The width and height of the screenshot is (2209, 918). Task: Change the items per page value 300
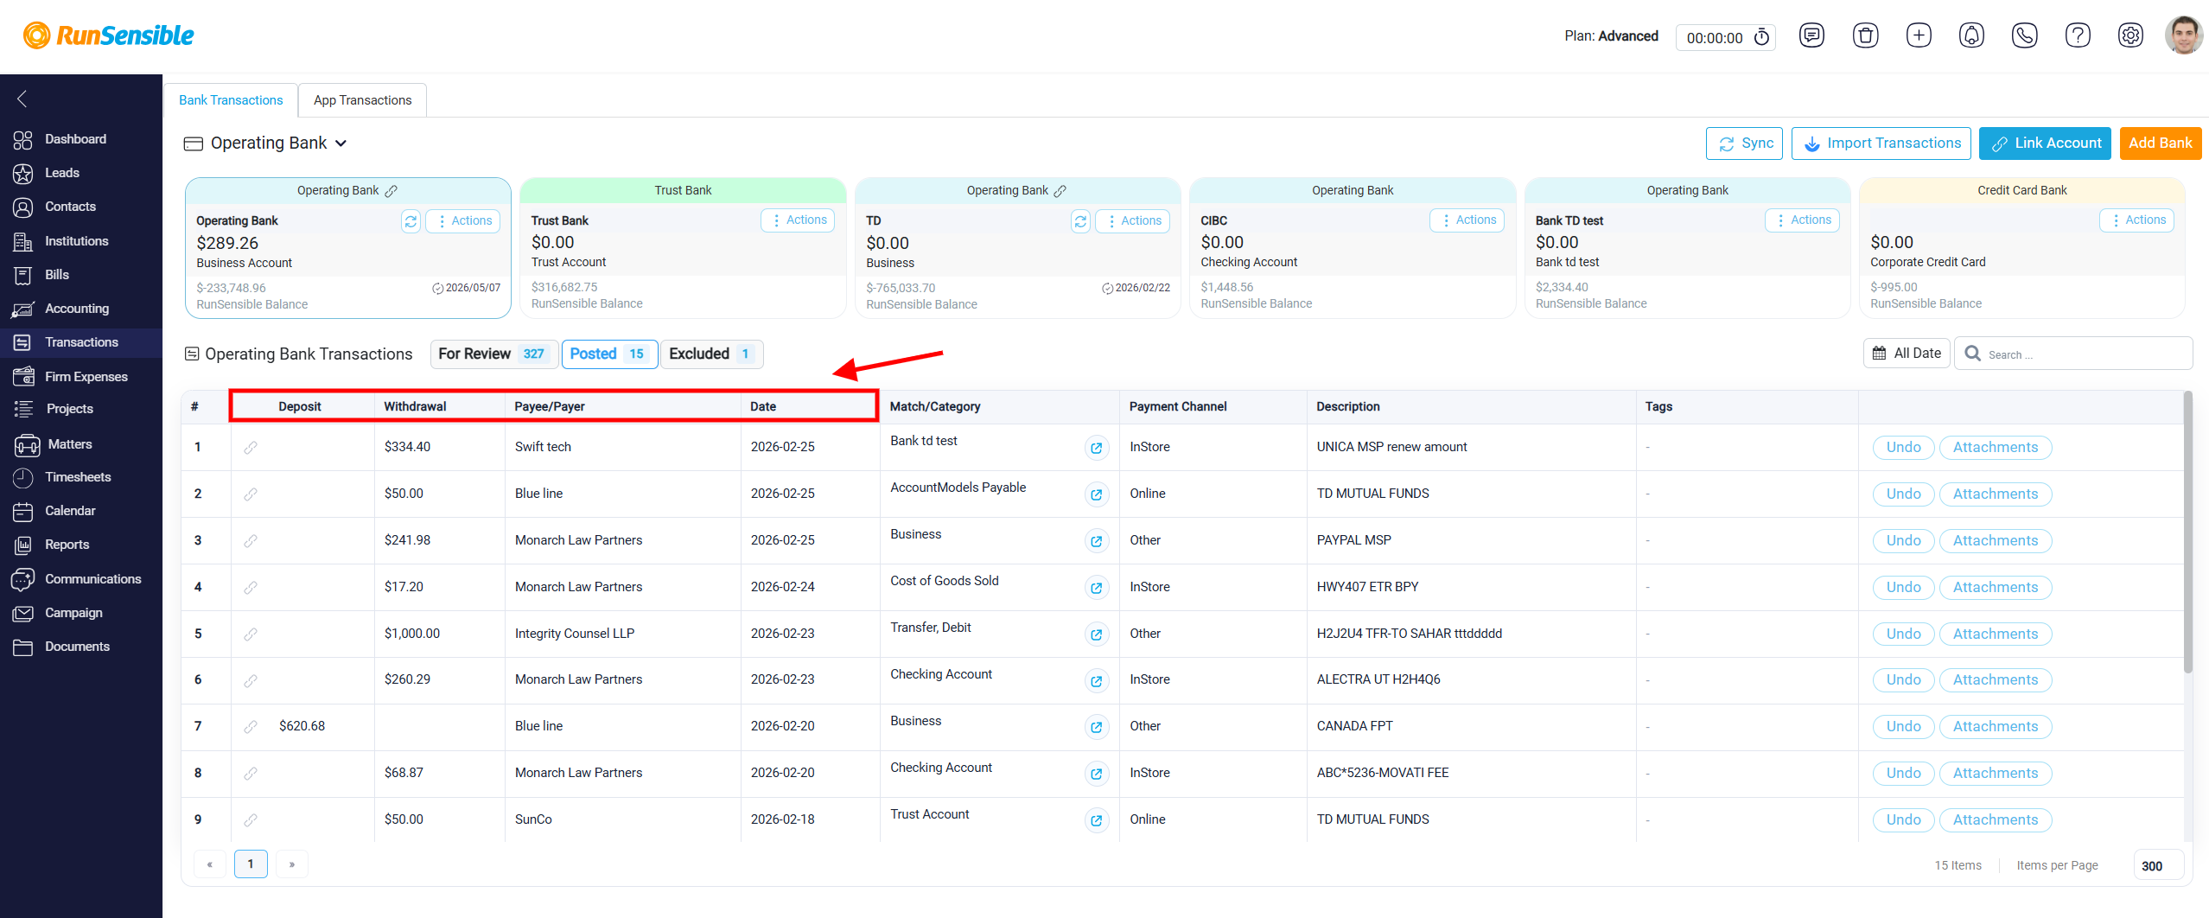(x=2158, y=865)
